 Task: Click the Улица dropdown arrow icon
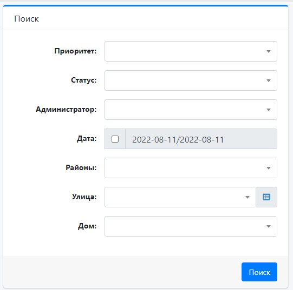tap(248, 197)
